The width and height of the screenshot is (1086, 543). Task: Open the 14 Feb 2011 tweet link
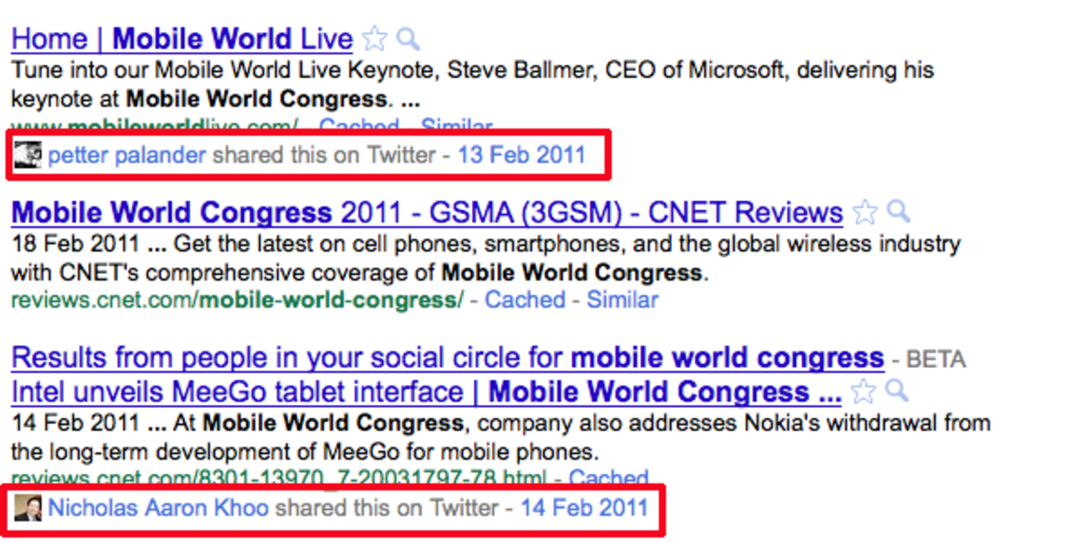coord(584,508)
